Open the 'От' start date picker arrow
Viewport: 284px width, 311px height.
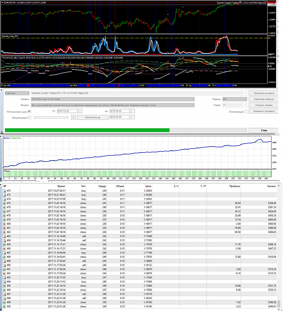click(x=80, y=111)
